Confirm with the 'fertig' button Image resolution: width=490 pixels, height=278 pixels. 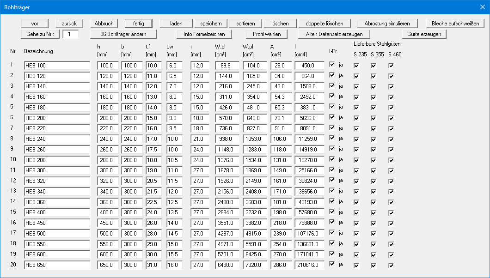tap(138, 24)
